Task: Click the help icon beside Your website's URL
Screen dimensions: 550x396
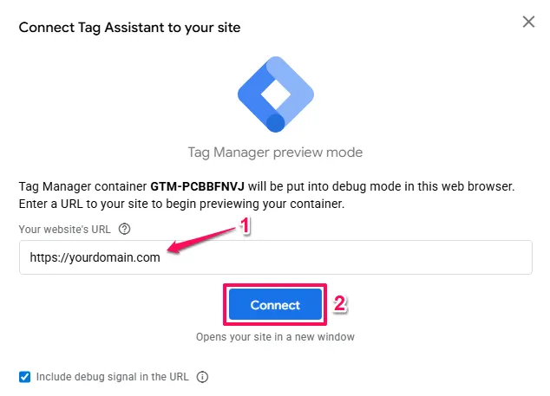Action: [x=125, y=230]
